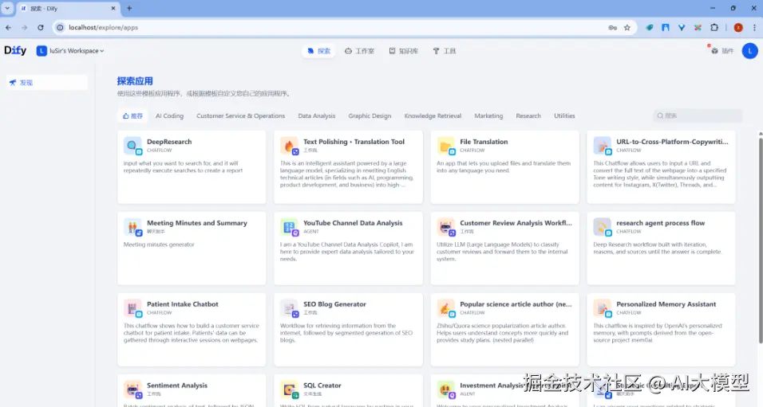This screenshot has height=407, width=763.
Task: Click the Customer Review Analysis Workflow icon
Action: tap(445, 227)
